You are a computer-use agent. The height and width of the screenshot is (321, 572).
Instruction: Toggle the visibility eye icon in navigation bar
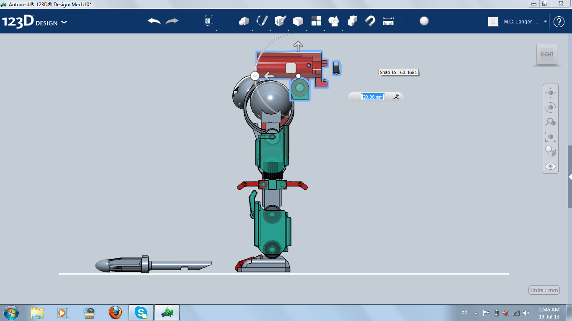pyautogui.click(x=551, y=166)
